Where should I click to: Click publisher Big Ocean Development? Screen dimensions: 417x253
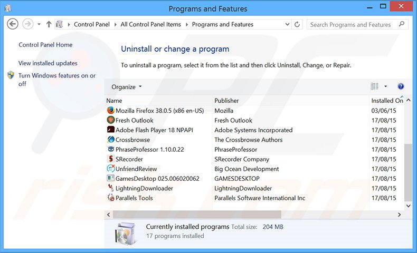[x=247, y=169]
